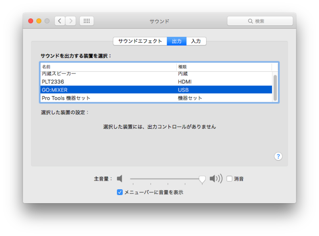319x236 pixels.
Task: Click the magnifier icon in search field
Action: coord(250,21)
